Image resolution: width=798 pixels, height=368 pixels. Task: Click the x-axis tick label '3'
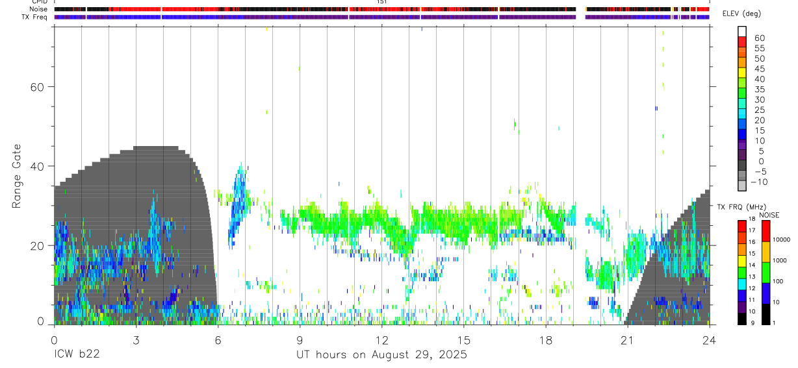pos(136,339)
